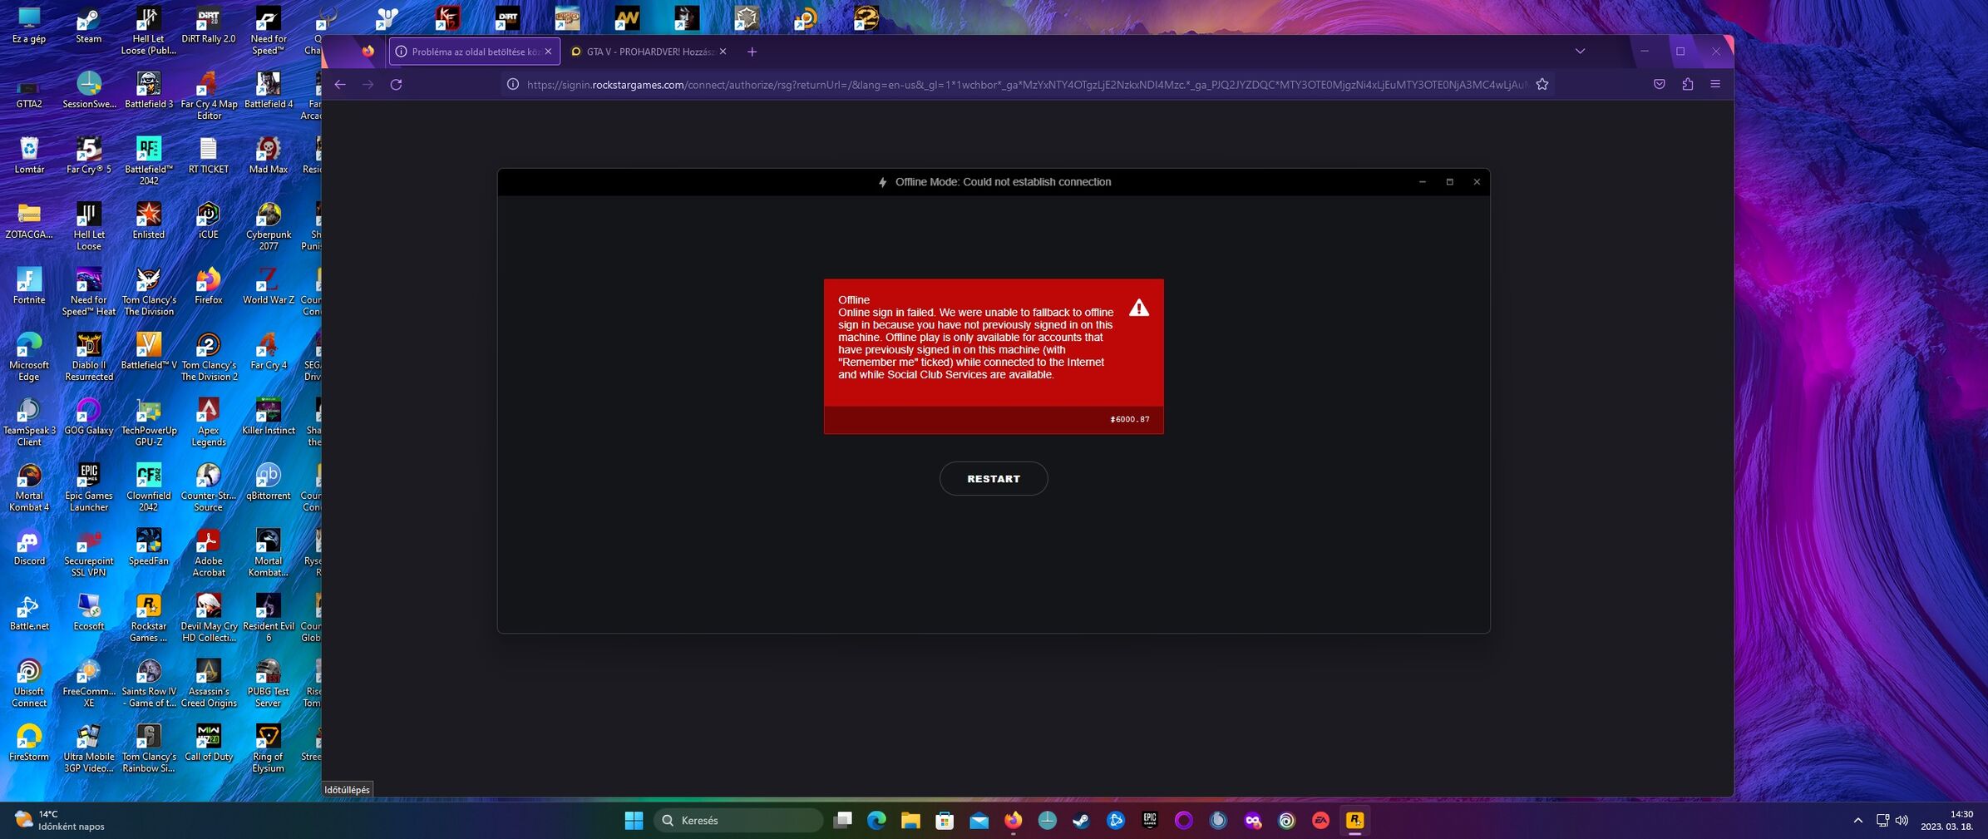The width and height of the screenshot is (1988, 839).
Task: Select the Lomtár recycle bin icon
Action: coord(29,156)
